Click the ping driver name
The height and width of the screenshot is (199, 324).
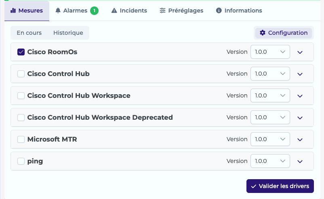click(35, 161)
